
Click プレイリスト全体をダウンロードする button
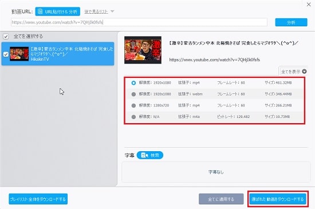tap(38, 199)
